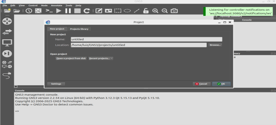Image resolution: width=276 pixels, height=125 pixels.
Task: Click the Stop all nodes square icon
Action: pyautogui.click(x=77, y=11)
